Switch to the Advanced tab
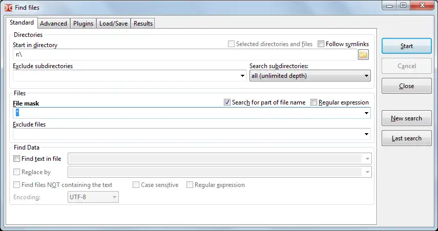The image size is (438, 231). 53,24
